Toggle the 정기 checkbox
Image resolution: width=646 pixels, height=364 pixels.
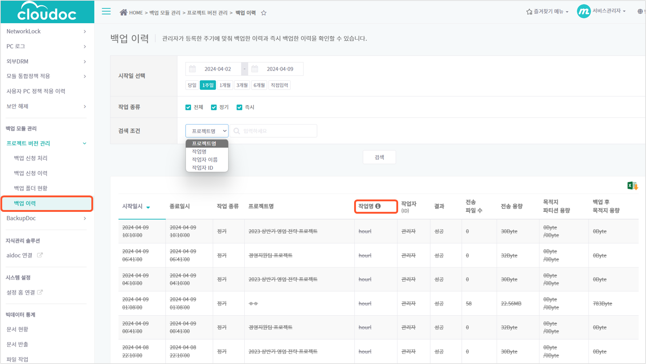click(x=214, y=107)
